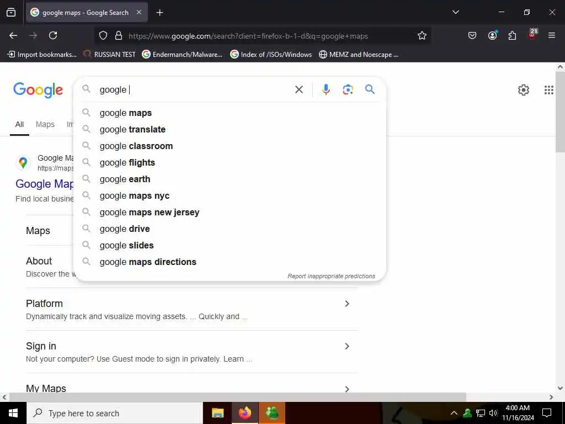The height and width of the screenshot is (424, 565).
Task: Click the voice search microphone icon
Action: coord(326,89)
